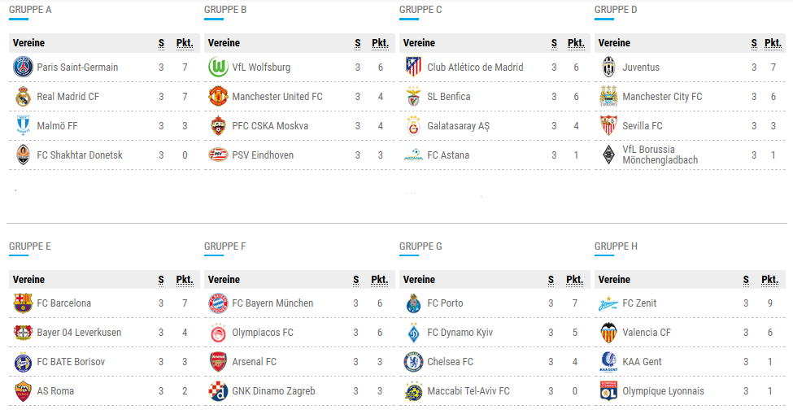Click the Pkt. column header in Gruppe C
The image size is (793, 414).
(x=576, y=43)
